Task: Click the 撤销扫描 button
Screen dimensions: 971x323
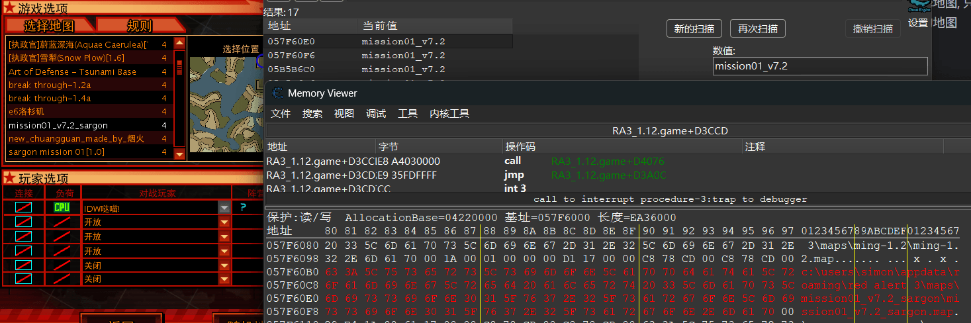Action: point(872,29)
